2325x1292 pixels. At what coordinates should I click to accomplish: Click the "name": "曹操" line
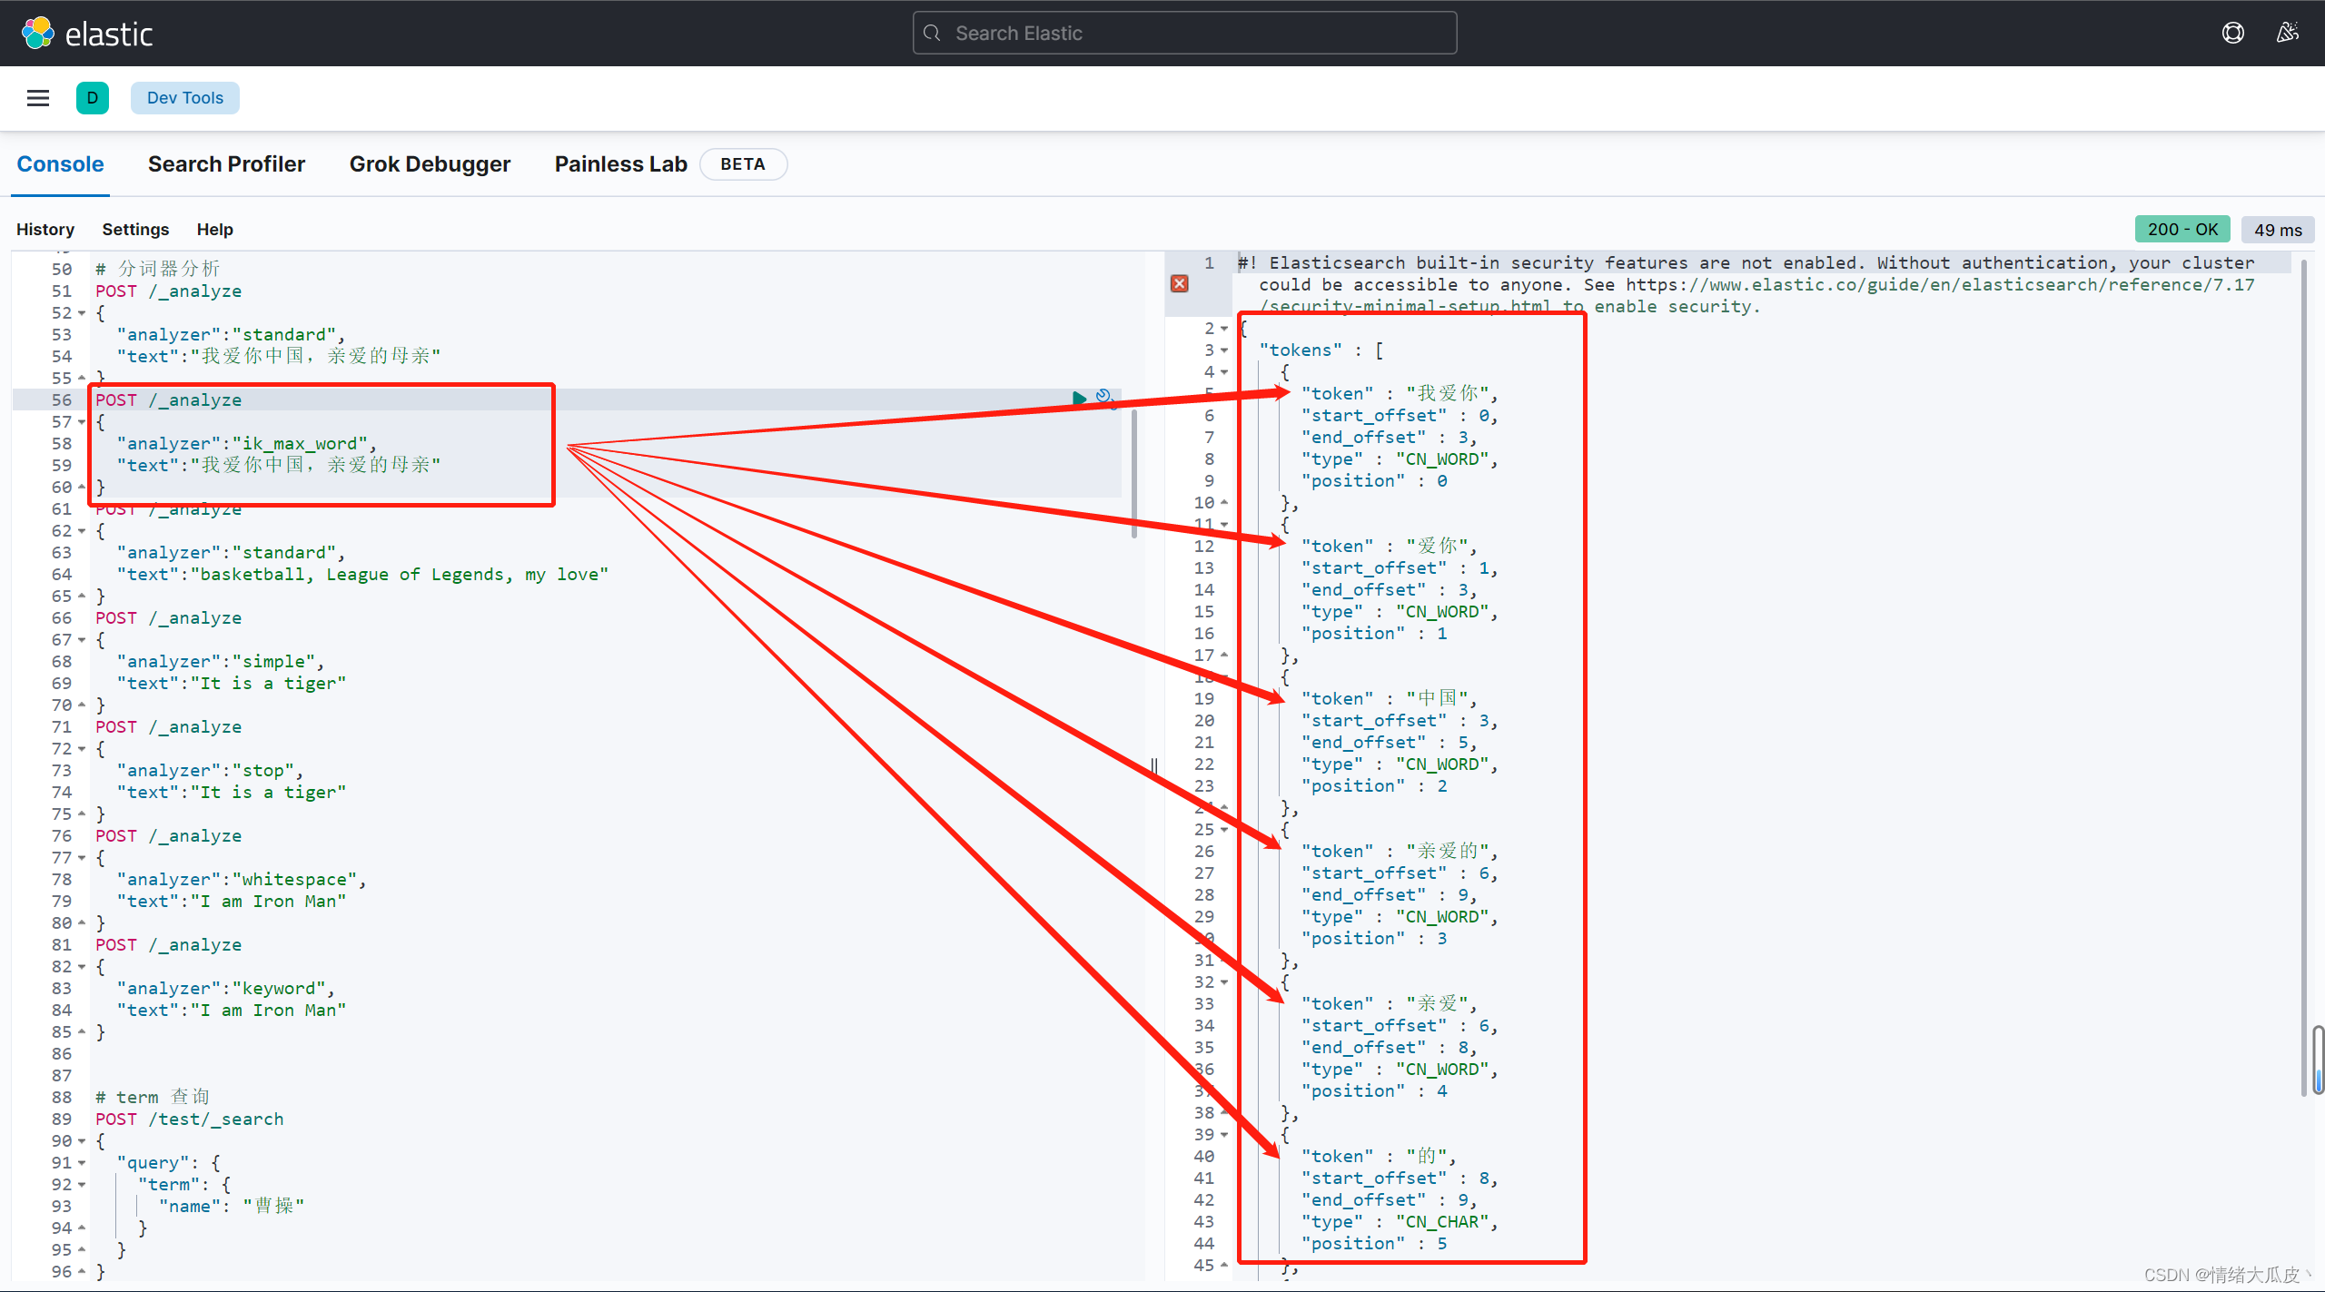pos(232,1207)
